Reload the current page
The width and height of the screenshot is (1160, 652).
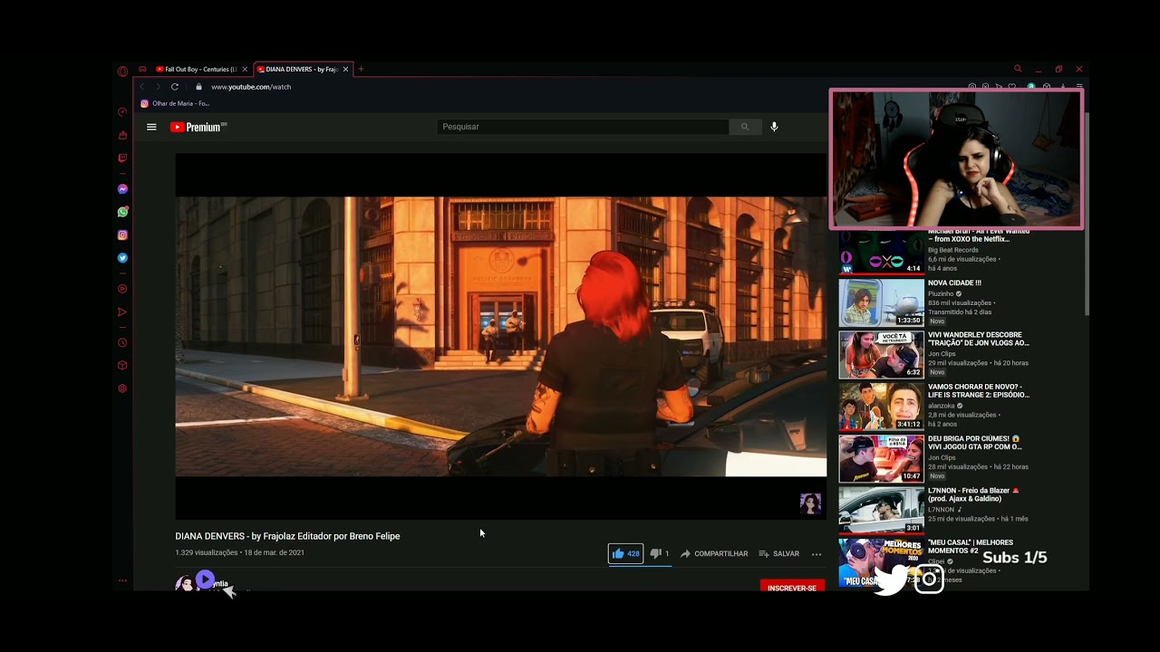pyautogui.click(x=175, y=87)
